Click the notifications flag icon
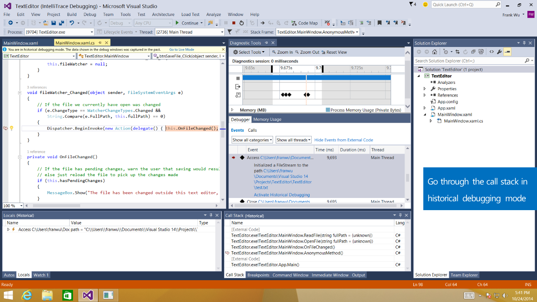This screenshot has height=302, width=537. tap(411, 4)
